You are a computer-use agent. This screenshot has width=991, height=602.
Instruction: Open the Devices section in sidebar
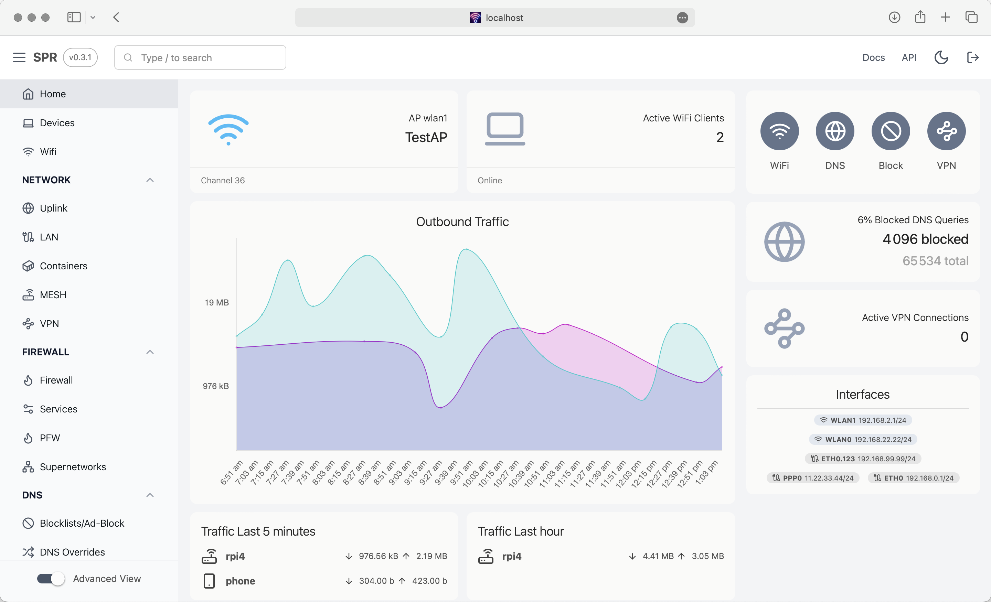point(57,123)
